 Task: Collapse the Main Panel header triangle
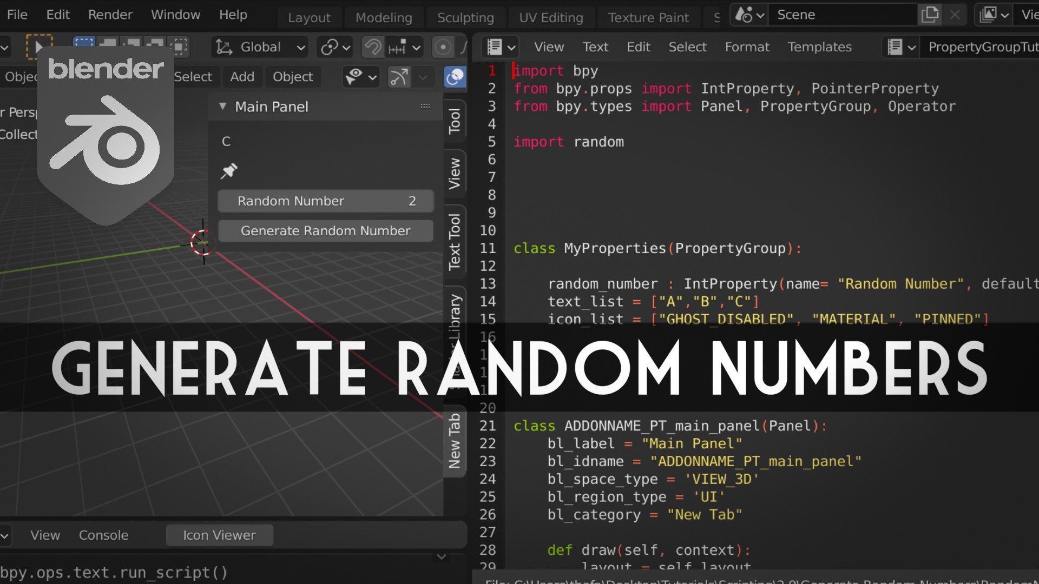(222, 107)
